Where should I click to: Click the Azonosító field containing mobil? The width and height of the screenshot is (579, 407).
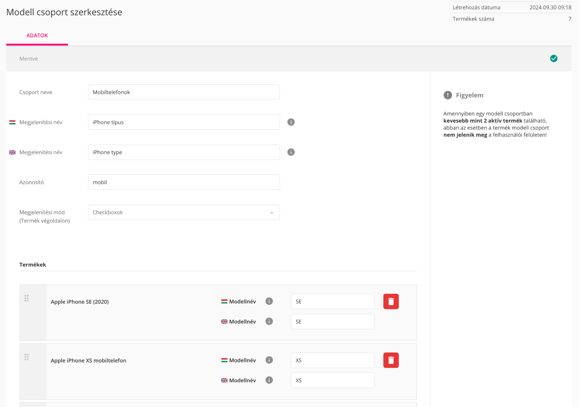point(184,182)
